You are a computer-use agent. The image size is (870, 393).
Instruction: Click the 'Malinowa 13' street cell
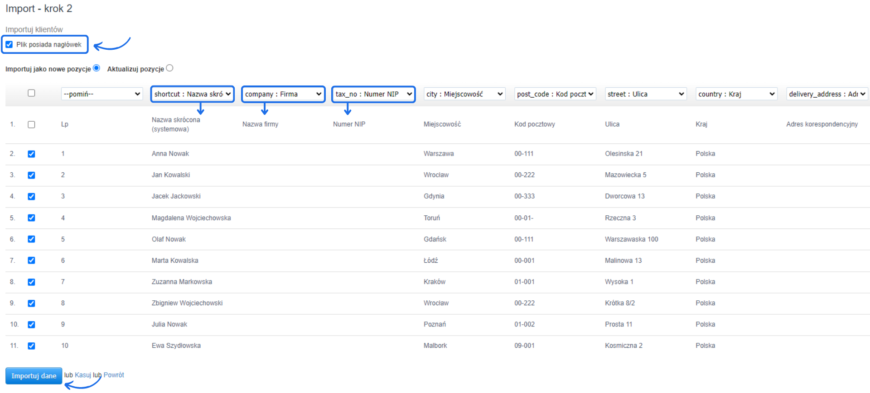pos(623,260)
